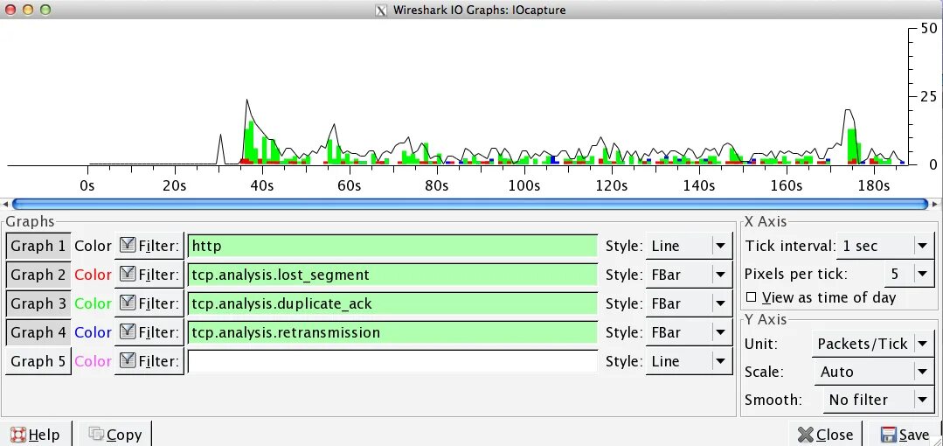Open the Tick interval dropdown
The width and height of the screenshot is (943, 446).
click(885, 246)
